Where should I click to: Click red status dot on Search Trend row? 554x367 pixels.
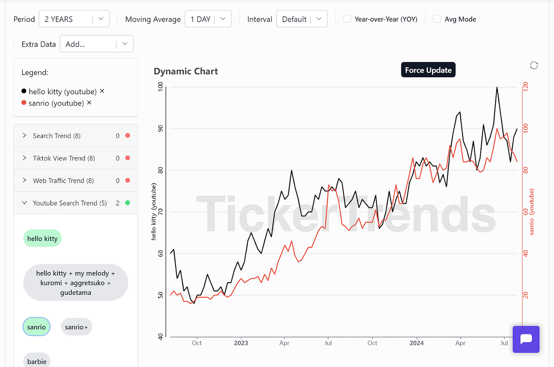127,135
